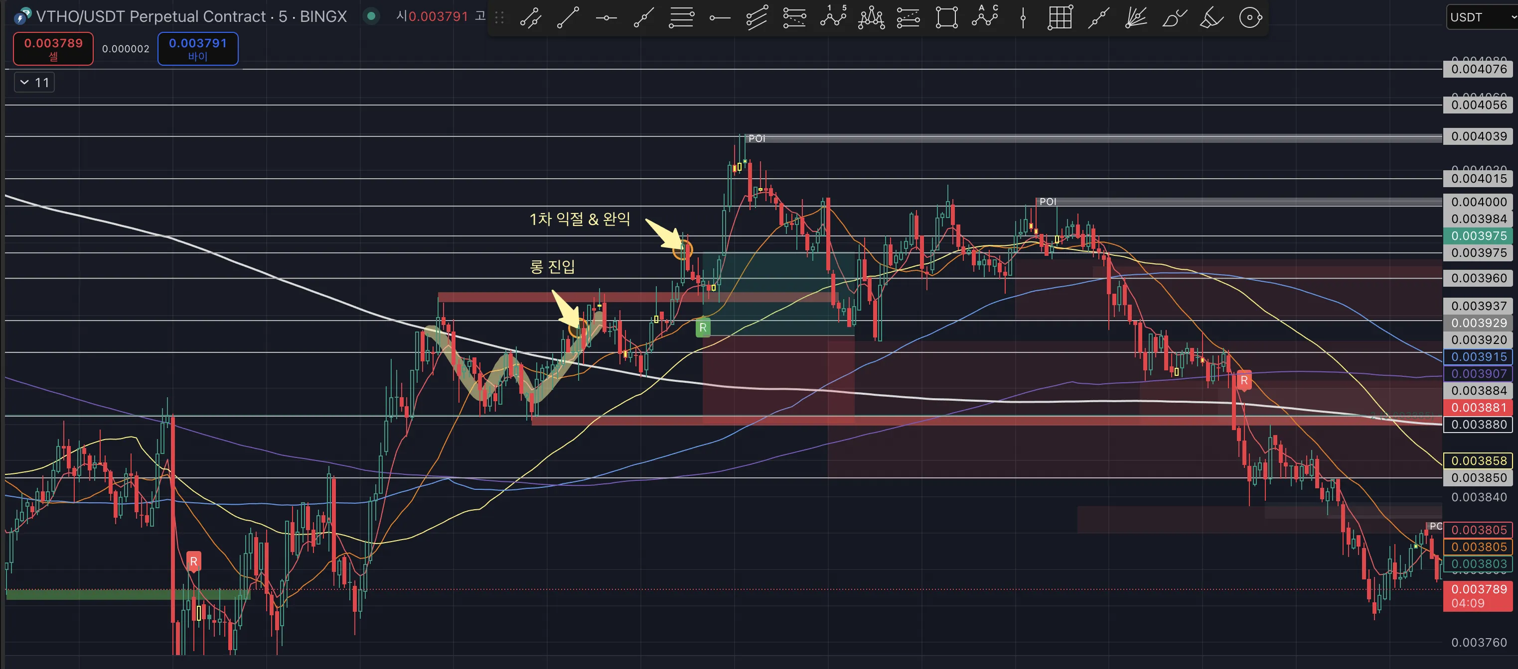The width and height of the screenshot is (1518, 669).
Task: Select the Trend-Based Fib Extension tool
Action: click(794, 17)
